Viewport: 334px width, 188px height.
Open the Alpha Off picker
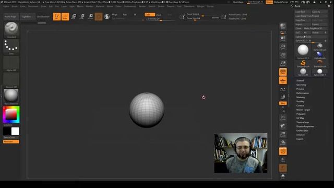click(11, 63)
